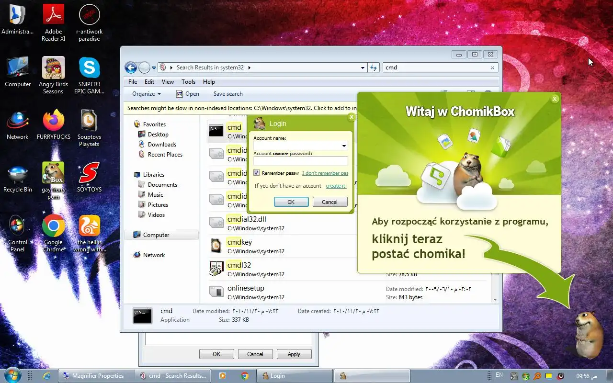Open the View menu

click(168, 82)
